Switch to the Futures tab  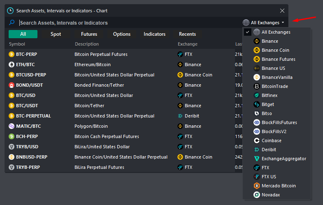click(x=89, y=34)
